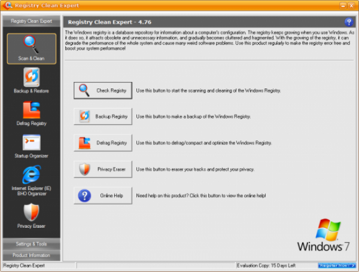Viewport: 359px width, 272px height.
Task: Click the Privacy Eraser button in main panel
Action: tap(103, 169)
